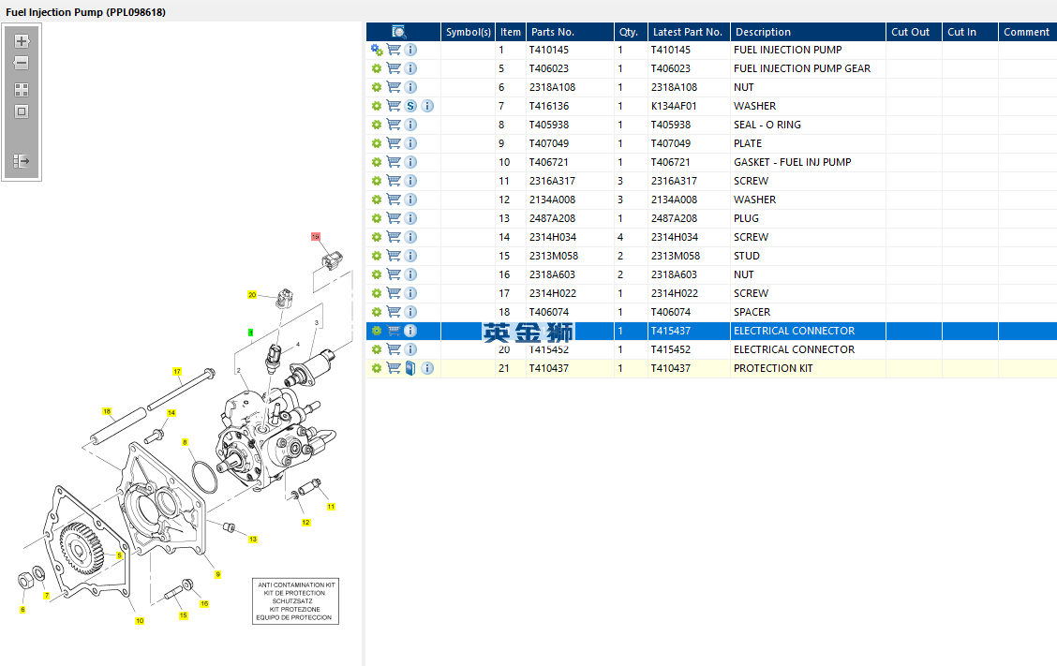Click the double-gear assembly icon for item 1
This screenshot has width=1057, height=666.
click(377, 50)
